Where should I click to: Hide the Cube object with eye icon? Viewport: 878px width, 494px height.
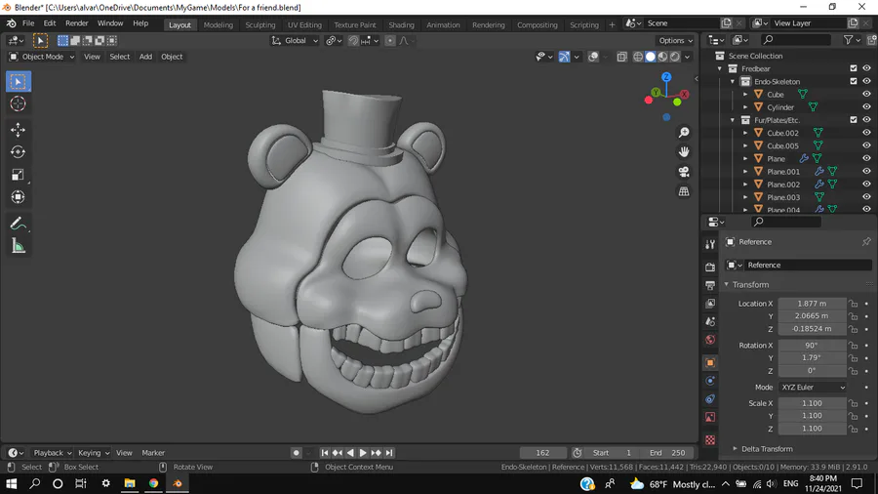866,94
